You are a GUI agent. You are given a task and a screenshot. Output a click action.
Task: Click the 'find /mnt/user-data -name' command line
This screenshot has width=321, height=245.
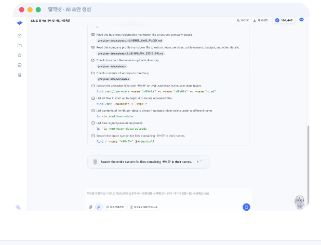point(156,91)
